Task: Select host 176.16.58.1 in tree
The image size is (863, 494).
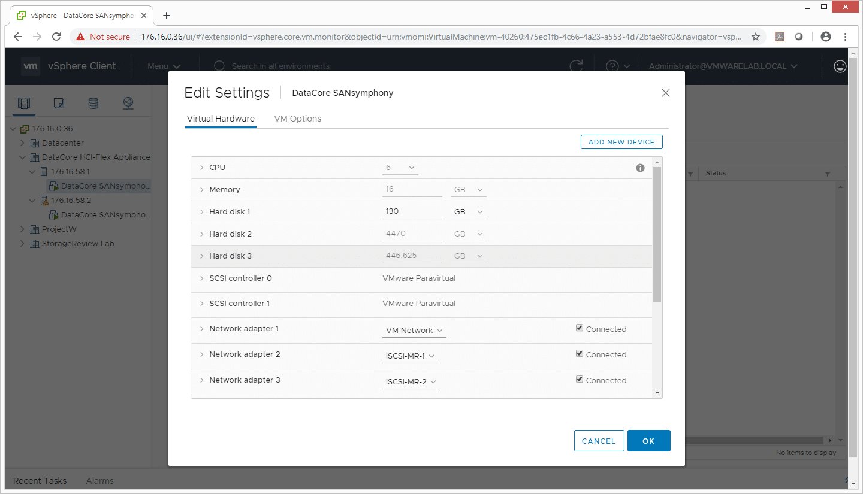Action: tap(70, 172)
